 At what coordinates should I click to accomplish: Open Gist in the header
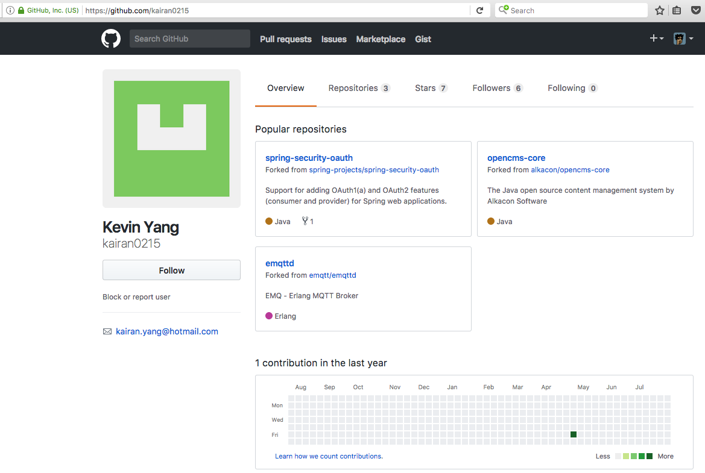[x=423, y=39]
